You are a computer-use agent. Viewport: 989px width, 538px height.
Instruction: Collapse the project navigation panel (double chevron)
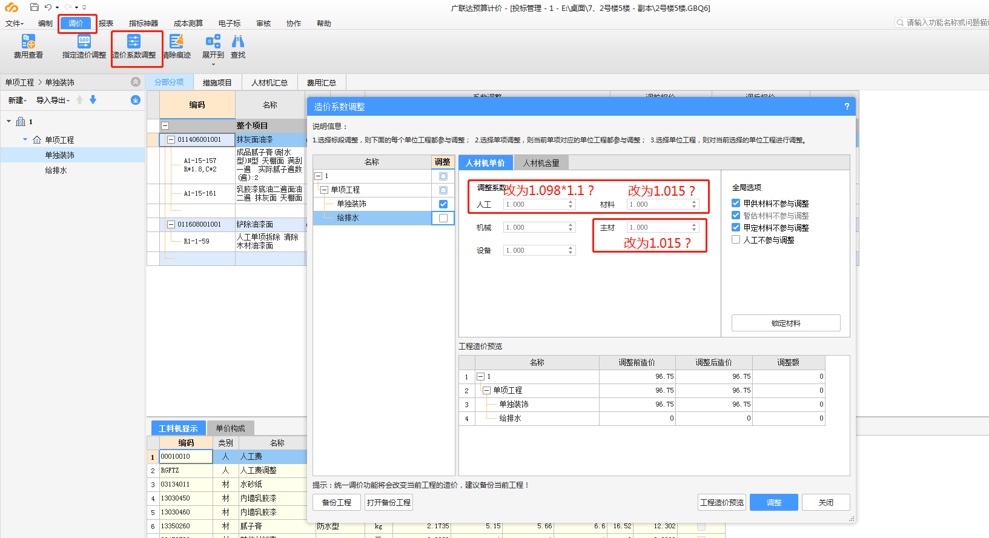click(x=136, y=82)
